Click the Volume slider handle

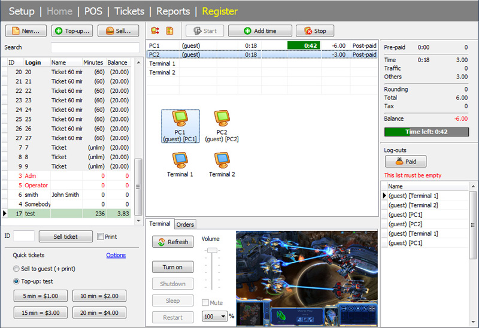(x=212, y=250)
